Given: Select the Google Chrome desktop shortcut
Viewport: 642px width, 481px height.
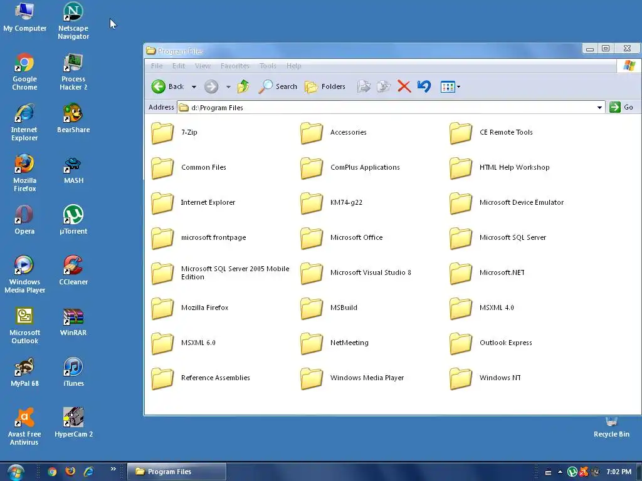Looking at the screenshot, I should [24, 72].
